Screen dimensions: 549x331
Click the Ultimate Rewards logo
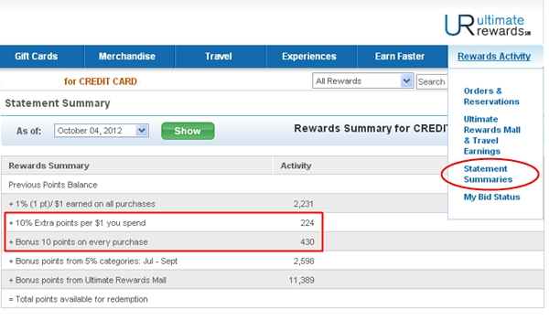488,26
